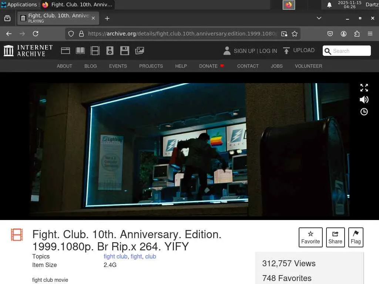Open the extensions puzzle icon
Viewport: 379px width, 284px height.
pos(357,34)
